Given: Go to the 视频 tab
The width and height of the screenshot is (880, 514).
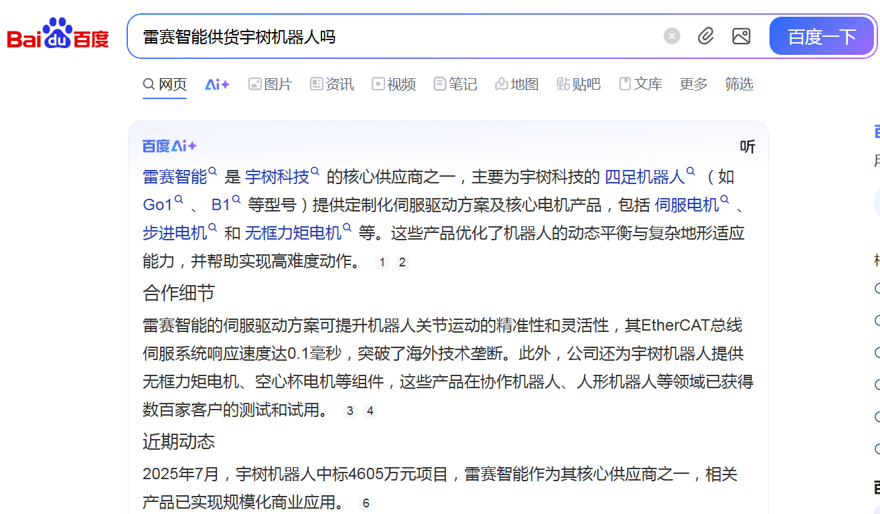Looking at the screenshot, I should (x=394, y=84).
